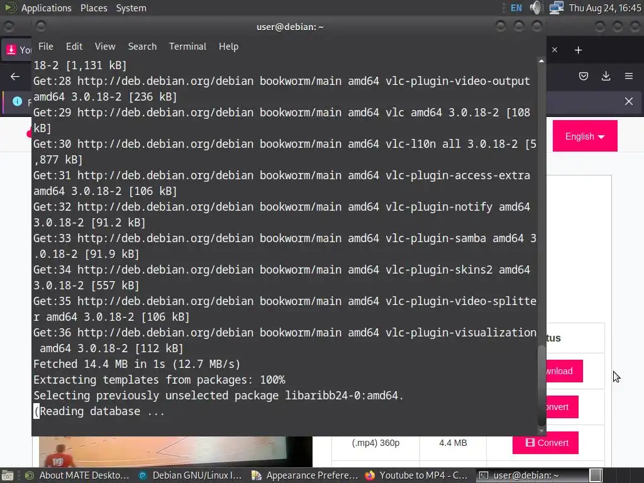Screen dimensions: 644x483
Task: Open the Firefox downloads arrow icon
Action: (x=606, y=76)
